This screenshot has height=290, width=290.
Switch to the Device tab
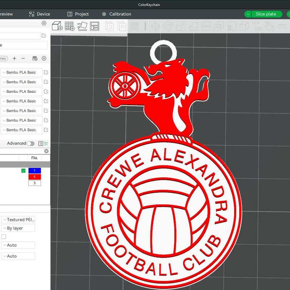pos(40,14)
